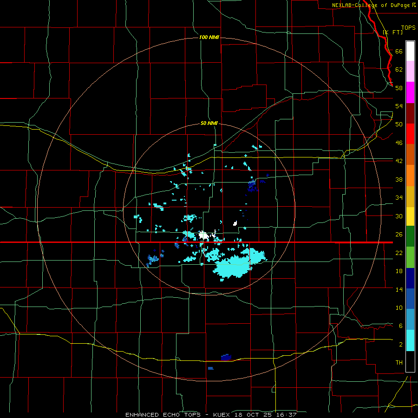Click the Enhanced Echo Tops KUEX timestamp caption
The height and width of the screenshot is (418, 418).
pyautogui.click(x=211, y=415)
